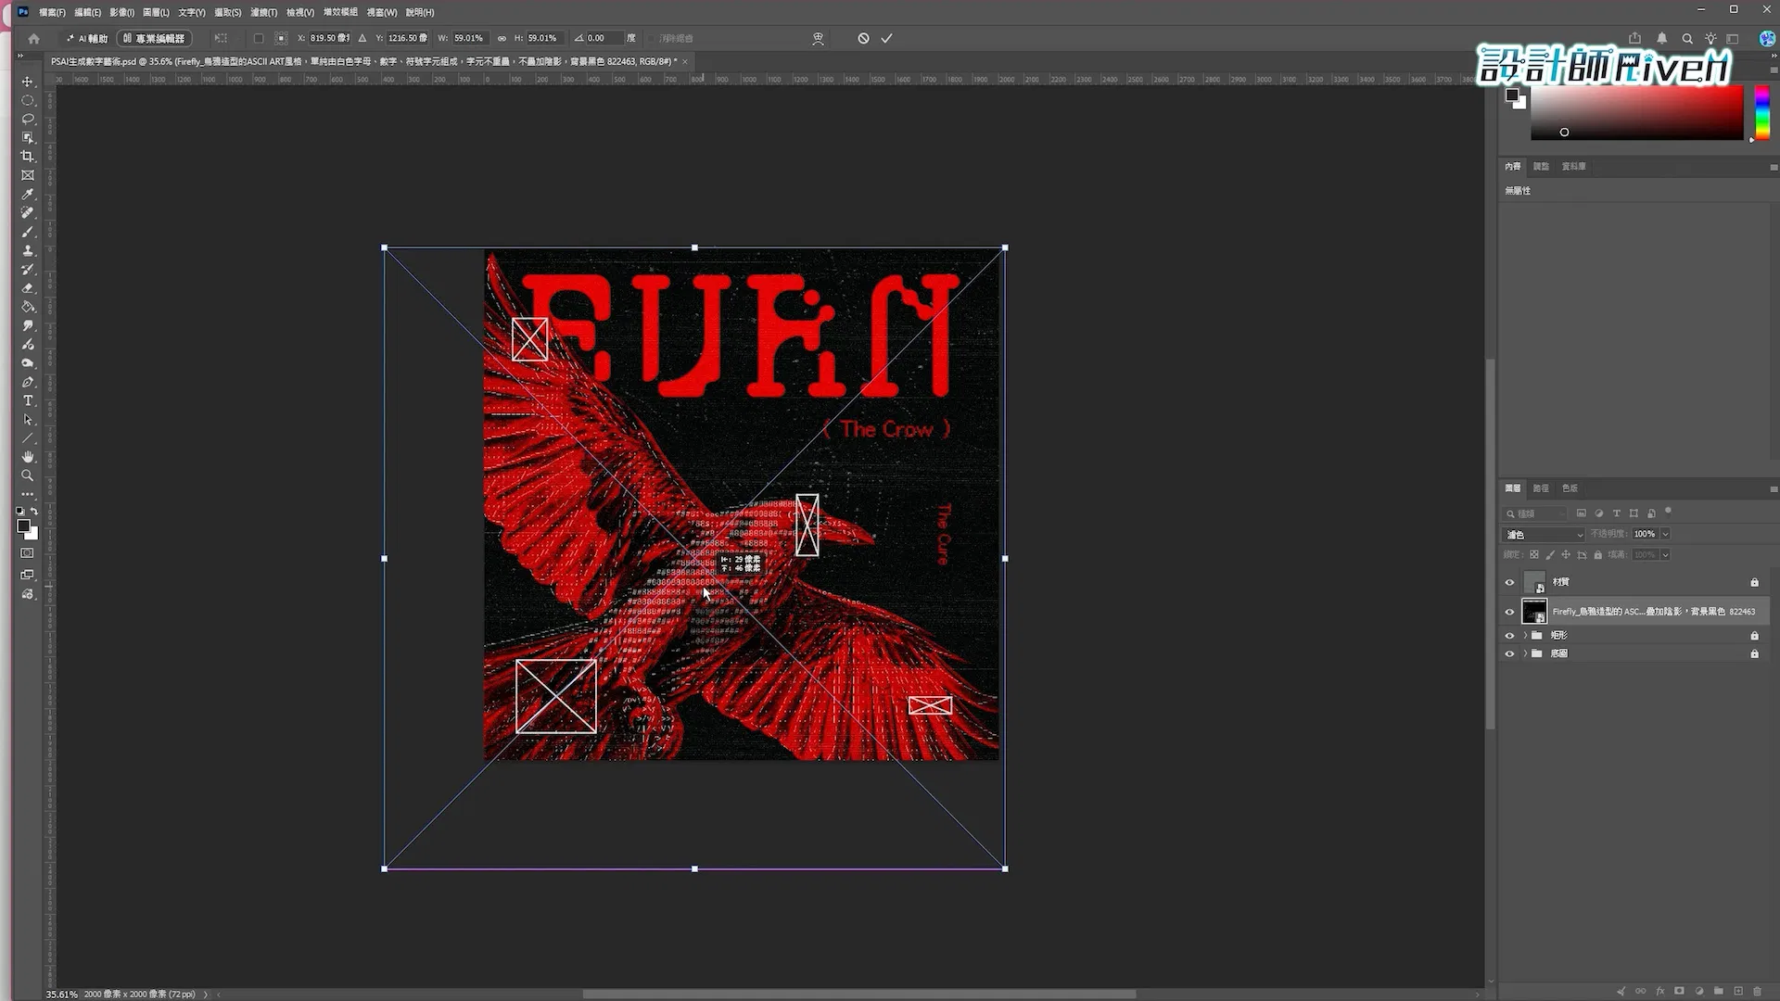Toggle the warp mode icon in options bar
Screen dimensions: 1780x1001
coord(818,38)
